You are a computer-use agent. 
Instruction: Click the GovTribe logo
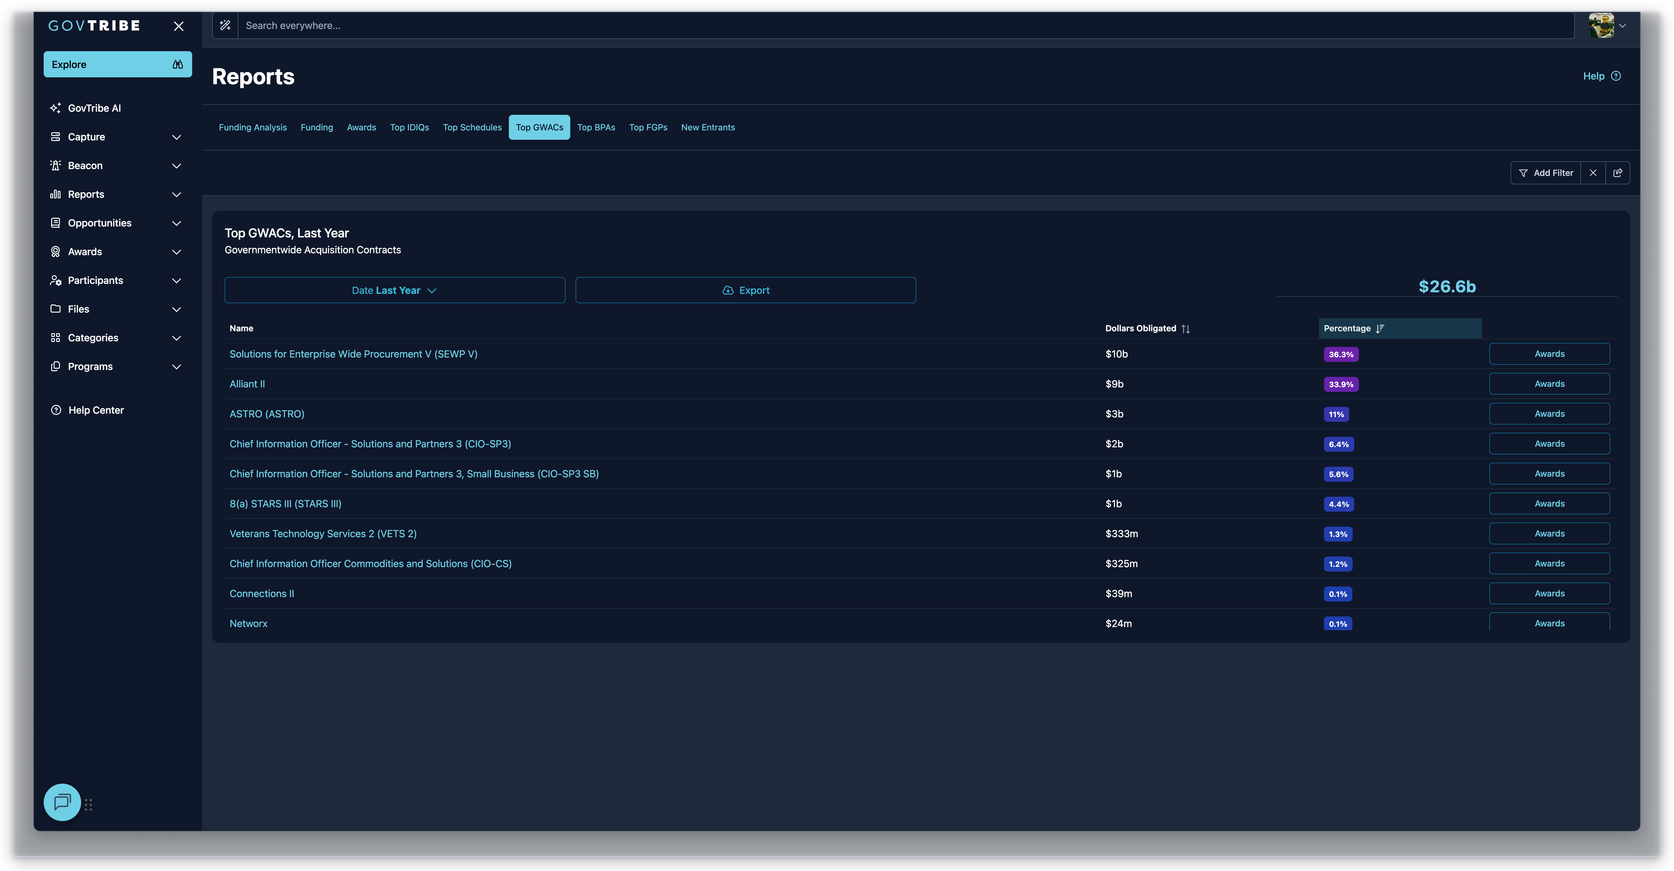[94, 26]
